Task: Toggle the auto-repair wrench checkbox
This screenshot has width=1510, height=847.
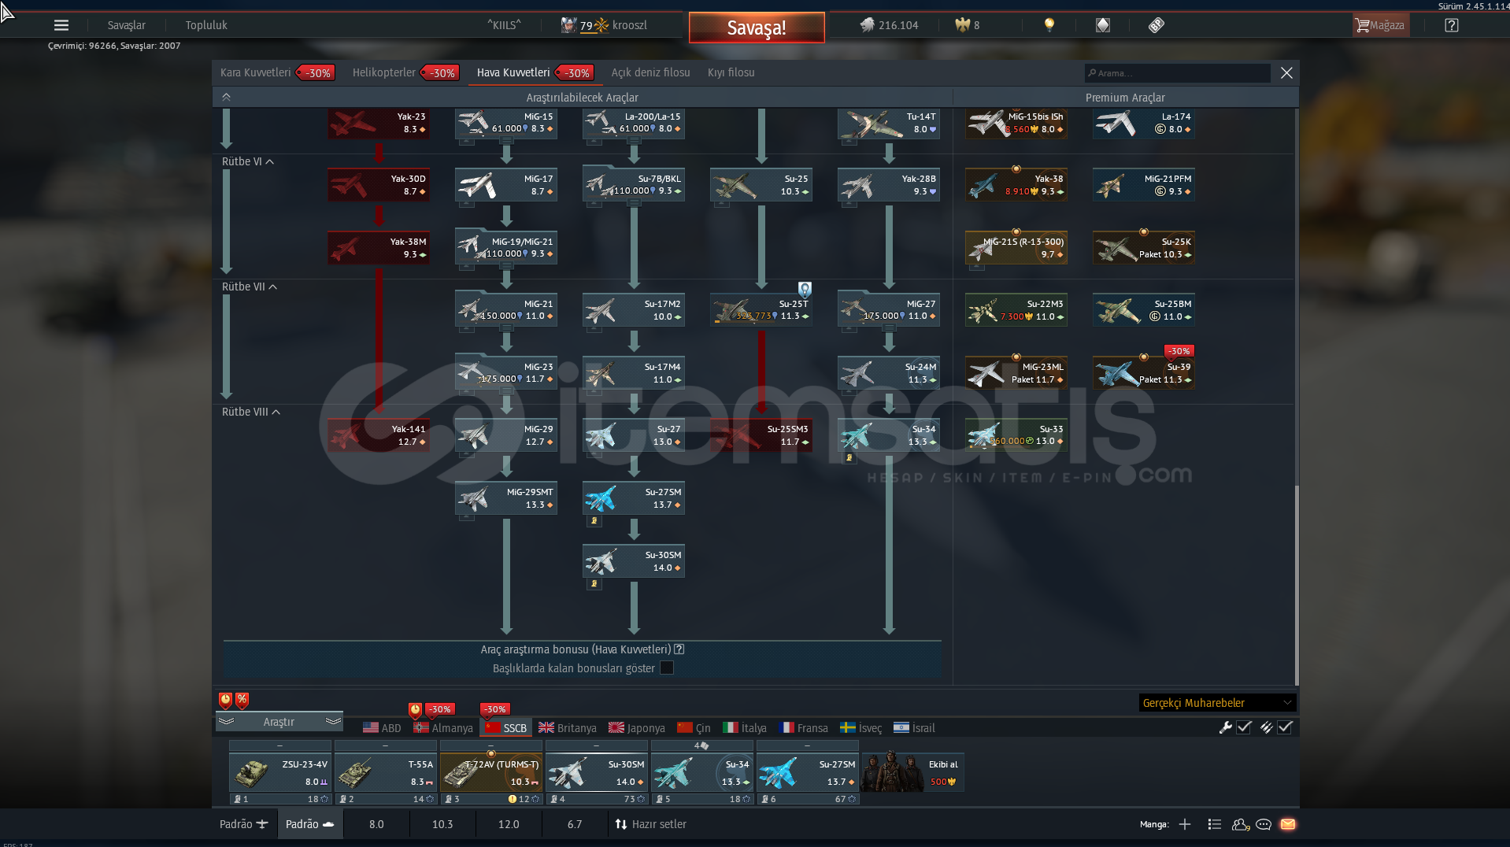Action: pyautogui.click(x=1244, y=727)
